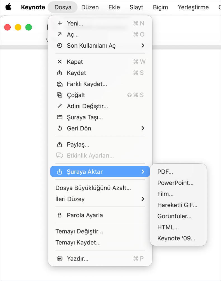221x281 pixels.
Task: Open the Biçim menu
Action: [x=161, y=7]
